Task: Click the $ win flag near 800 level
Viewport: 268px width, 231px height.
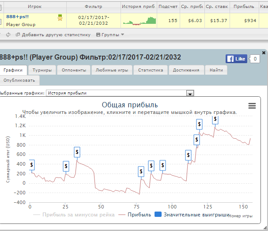Action: (x=197, y=140)
